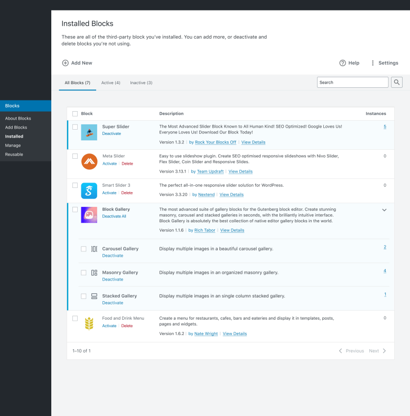
Task: Open Reusable in sidebar menu
Action: coord(14,155)
